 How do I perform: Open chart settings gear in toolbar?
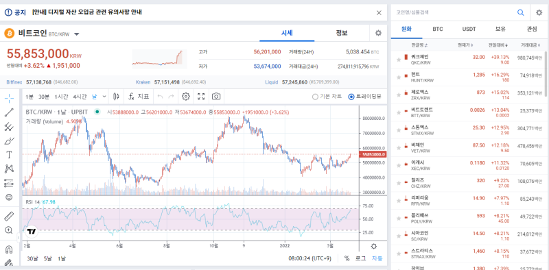click(186, 97)
